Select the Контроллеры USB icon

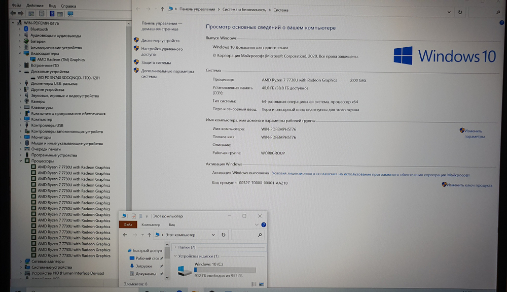click(27, 125)
